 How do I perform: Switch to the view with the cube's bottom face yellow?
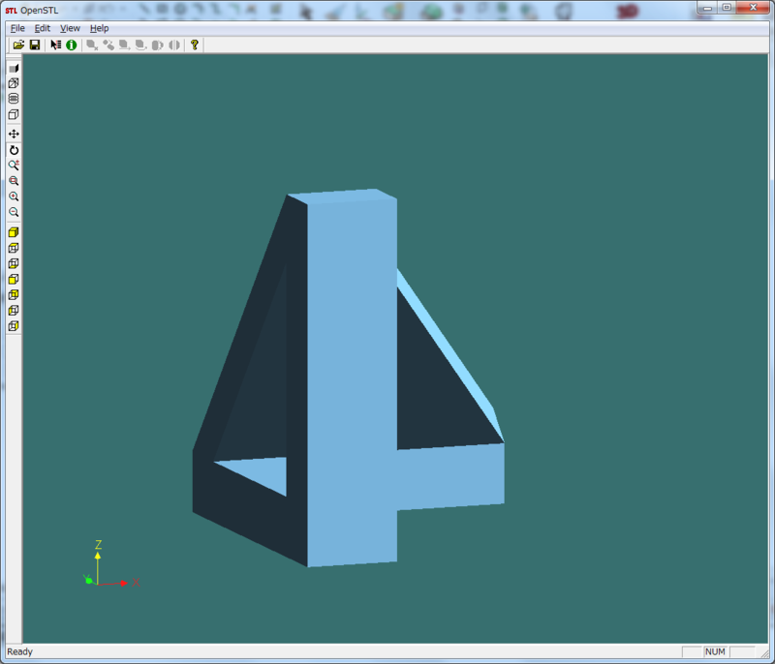14,263
